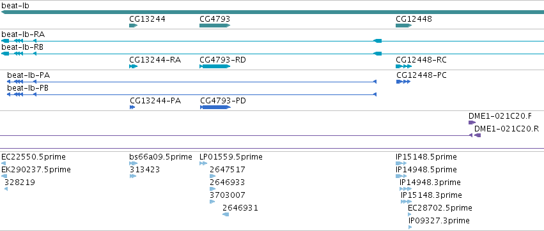
Task: Click the DME1-021C20.F purple arrow
Action: point(472,123)
